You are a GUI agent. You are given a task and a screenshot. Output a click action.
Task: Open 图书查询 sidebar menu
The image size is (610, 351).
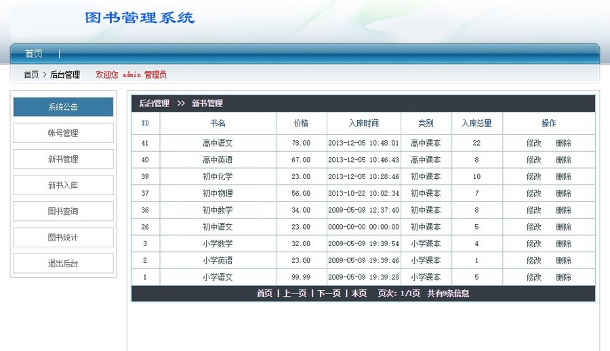[x=63, y=211]
